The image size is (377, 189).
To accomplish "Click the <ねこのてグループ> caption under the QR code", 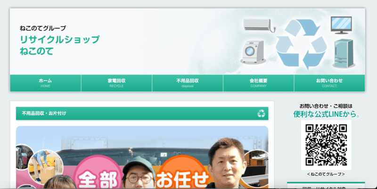I will point(326,174).
